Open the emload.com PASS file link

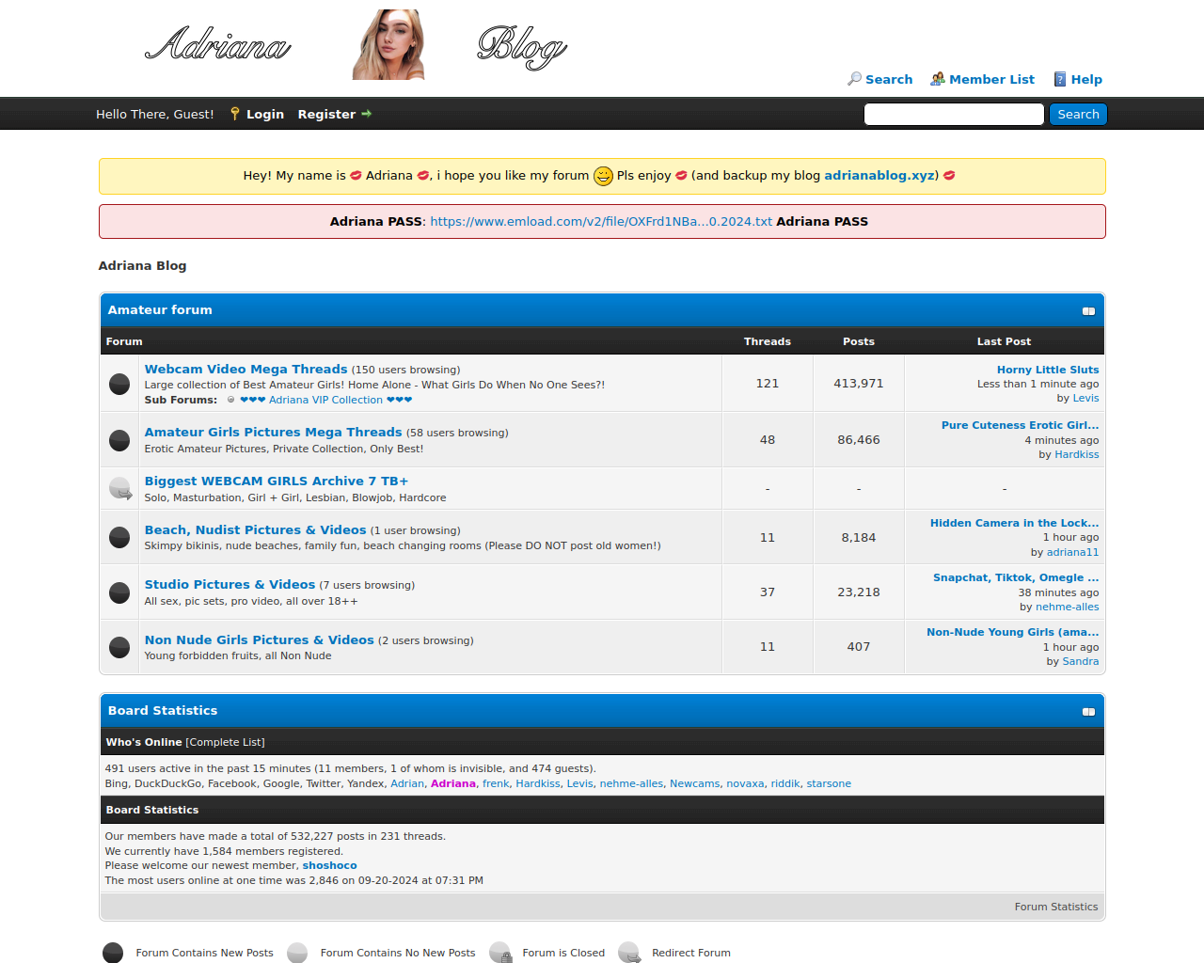[601, 221]
